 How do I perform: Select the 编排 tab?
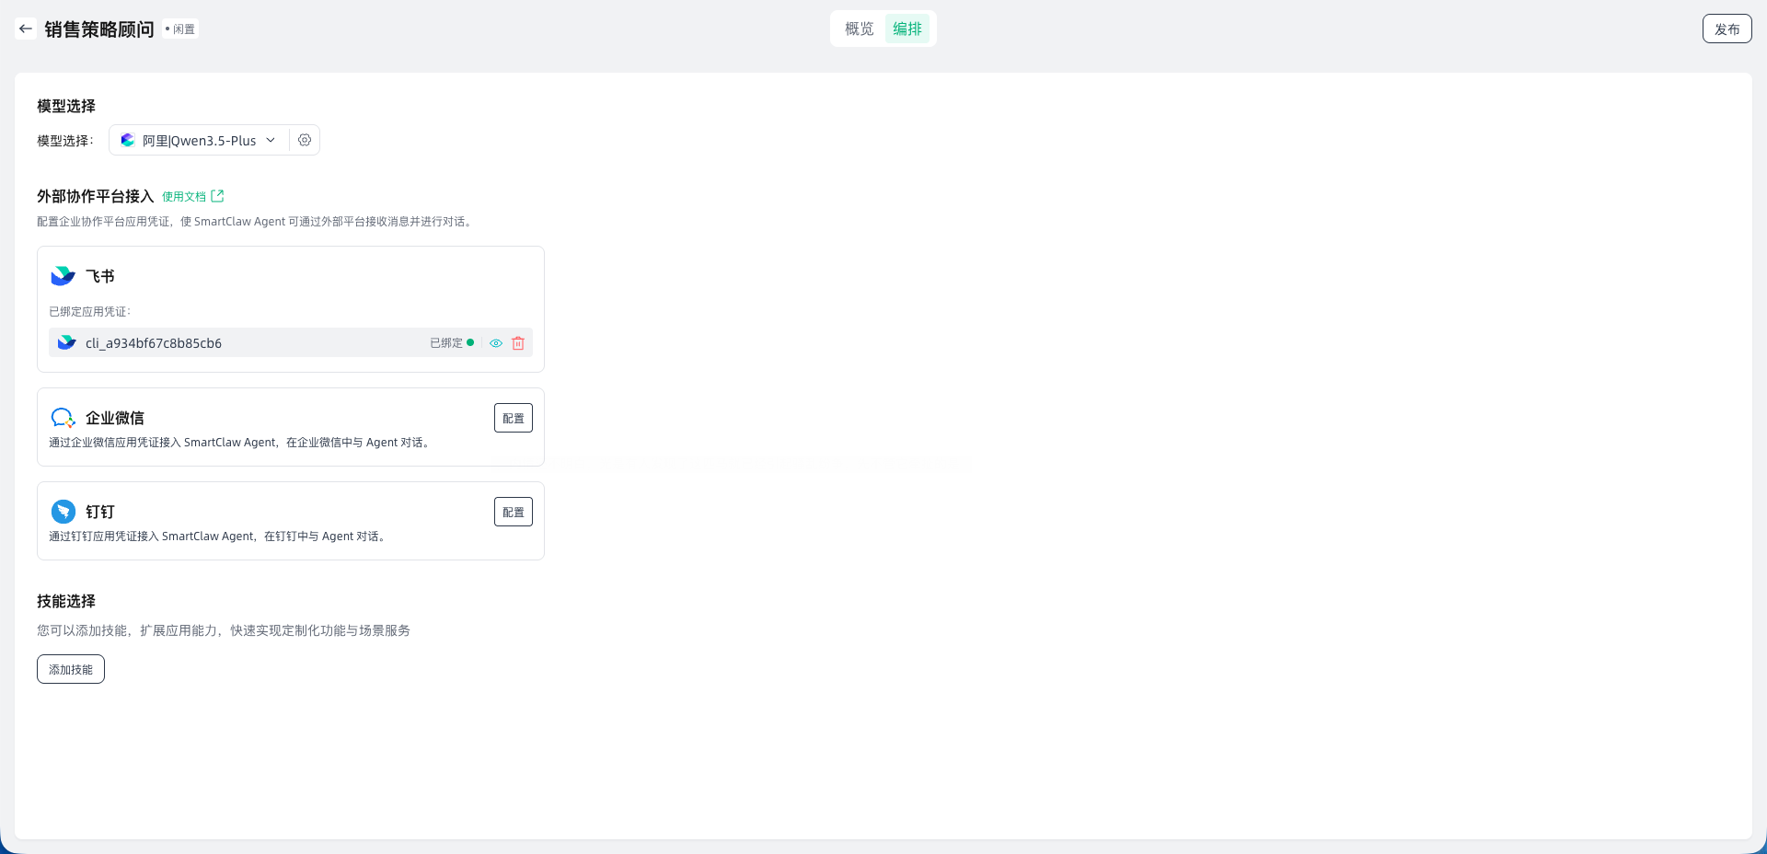coord(907,29)
